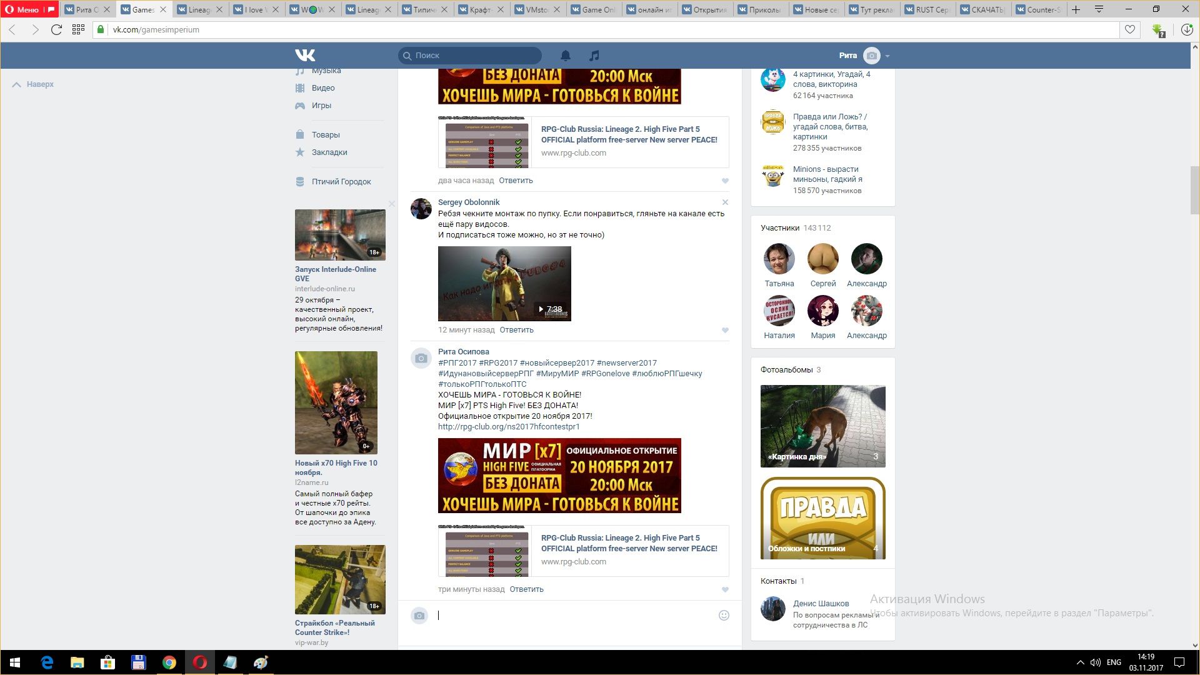The image size is (1200, 675).
Task: Play the 7:38 video thumbnail
Action: [x=504, y=284]
